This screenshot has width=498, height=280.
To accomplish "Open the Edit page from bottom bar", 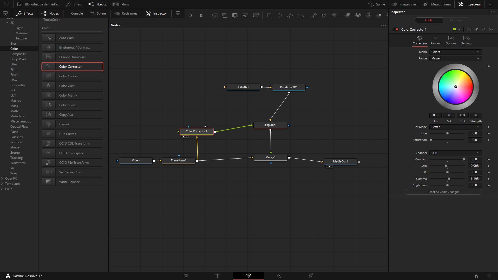I will click(x=217, y=276).
